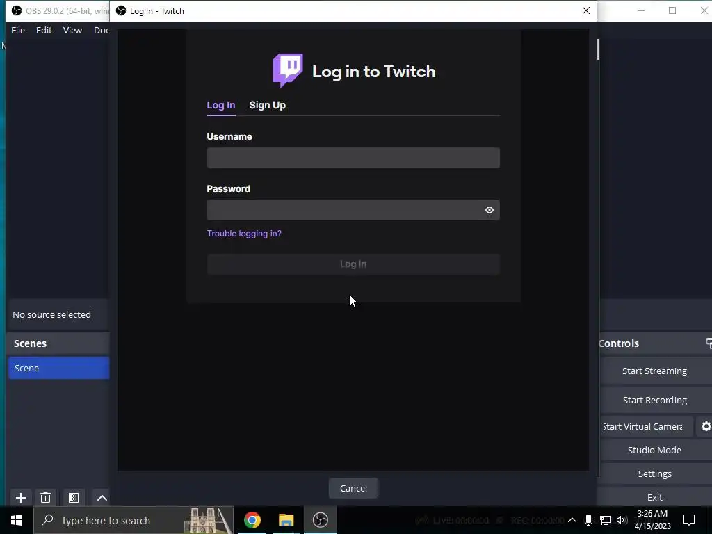Open the File menu in OBS
Viewport: 712px width, 534px height.
(18, 30)
